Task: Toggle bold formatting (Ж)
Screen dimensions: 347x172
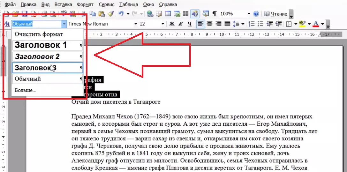Action: point(172,24)
